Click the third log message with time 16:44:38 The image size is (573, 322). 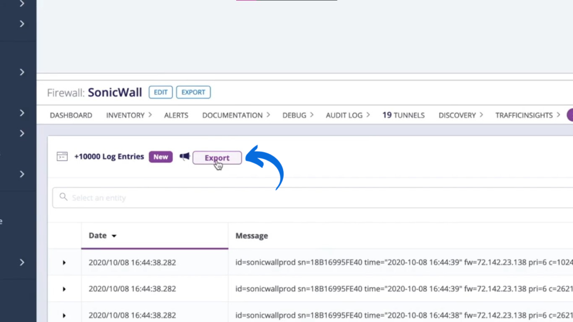tap(404, 315)
